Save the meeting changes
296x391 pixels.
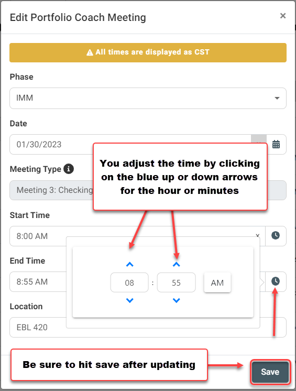(270, 372)
